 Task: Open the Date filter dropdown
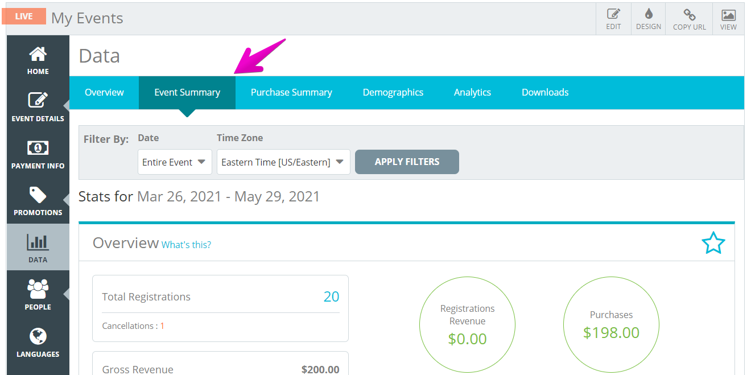click(x=175, y=162)
